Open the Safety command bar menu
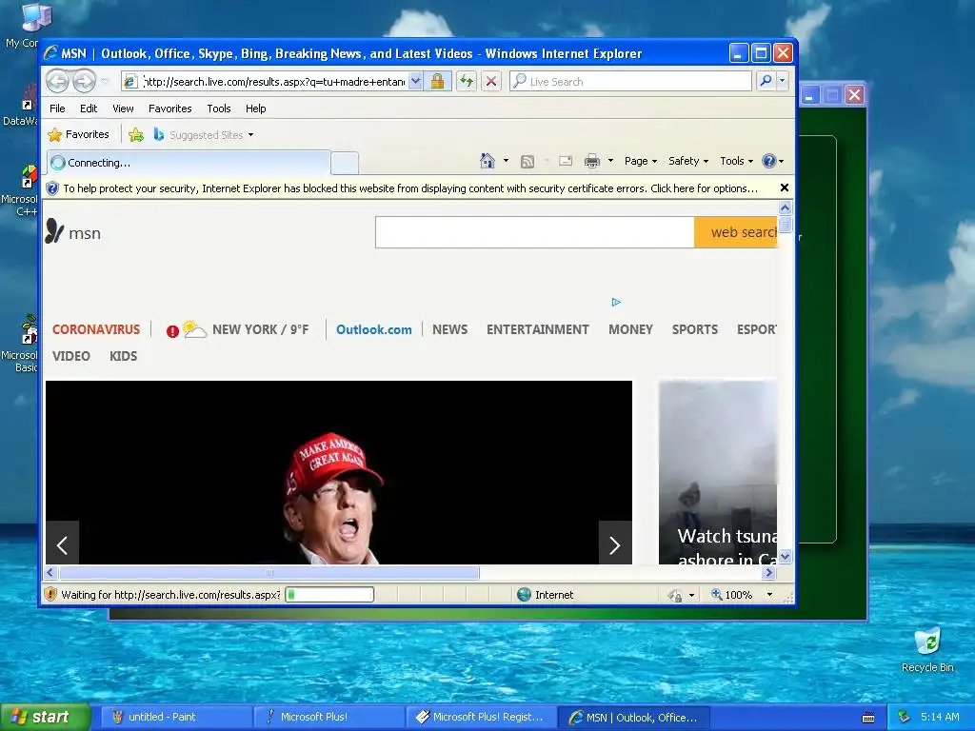This screenshot has height=731, width=975. click(687, 161)
